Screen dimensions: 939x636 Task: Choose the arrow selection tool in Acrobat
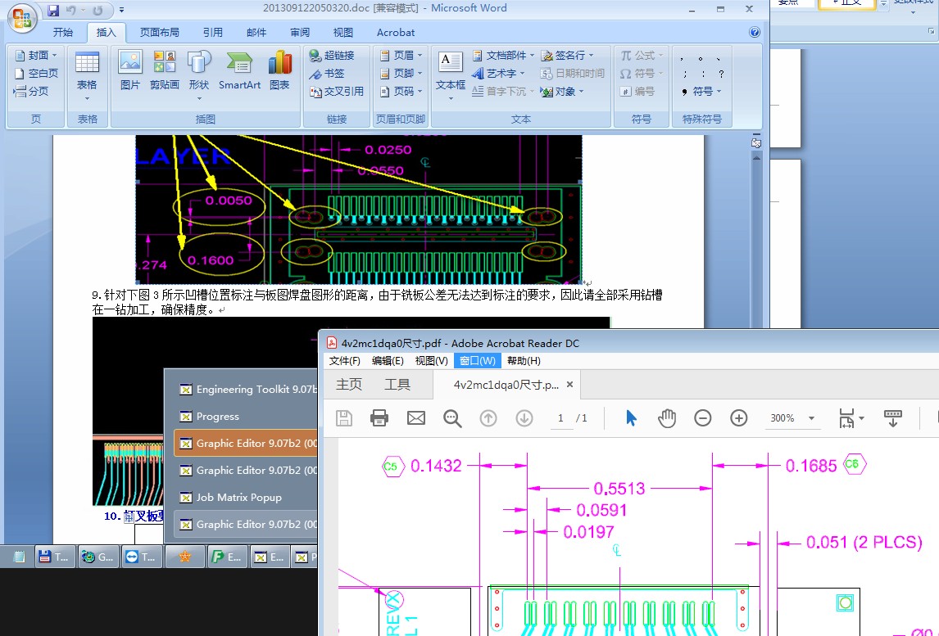pos(631,418)
